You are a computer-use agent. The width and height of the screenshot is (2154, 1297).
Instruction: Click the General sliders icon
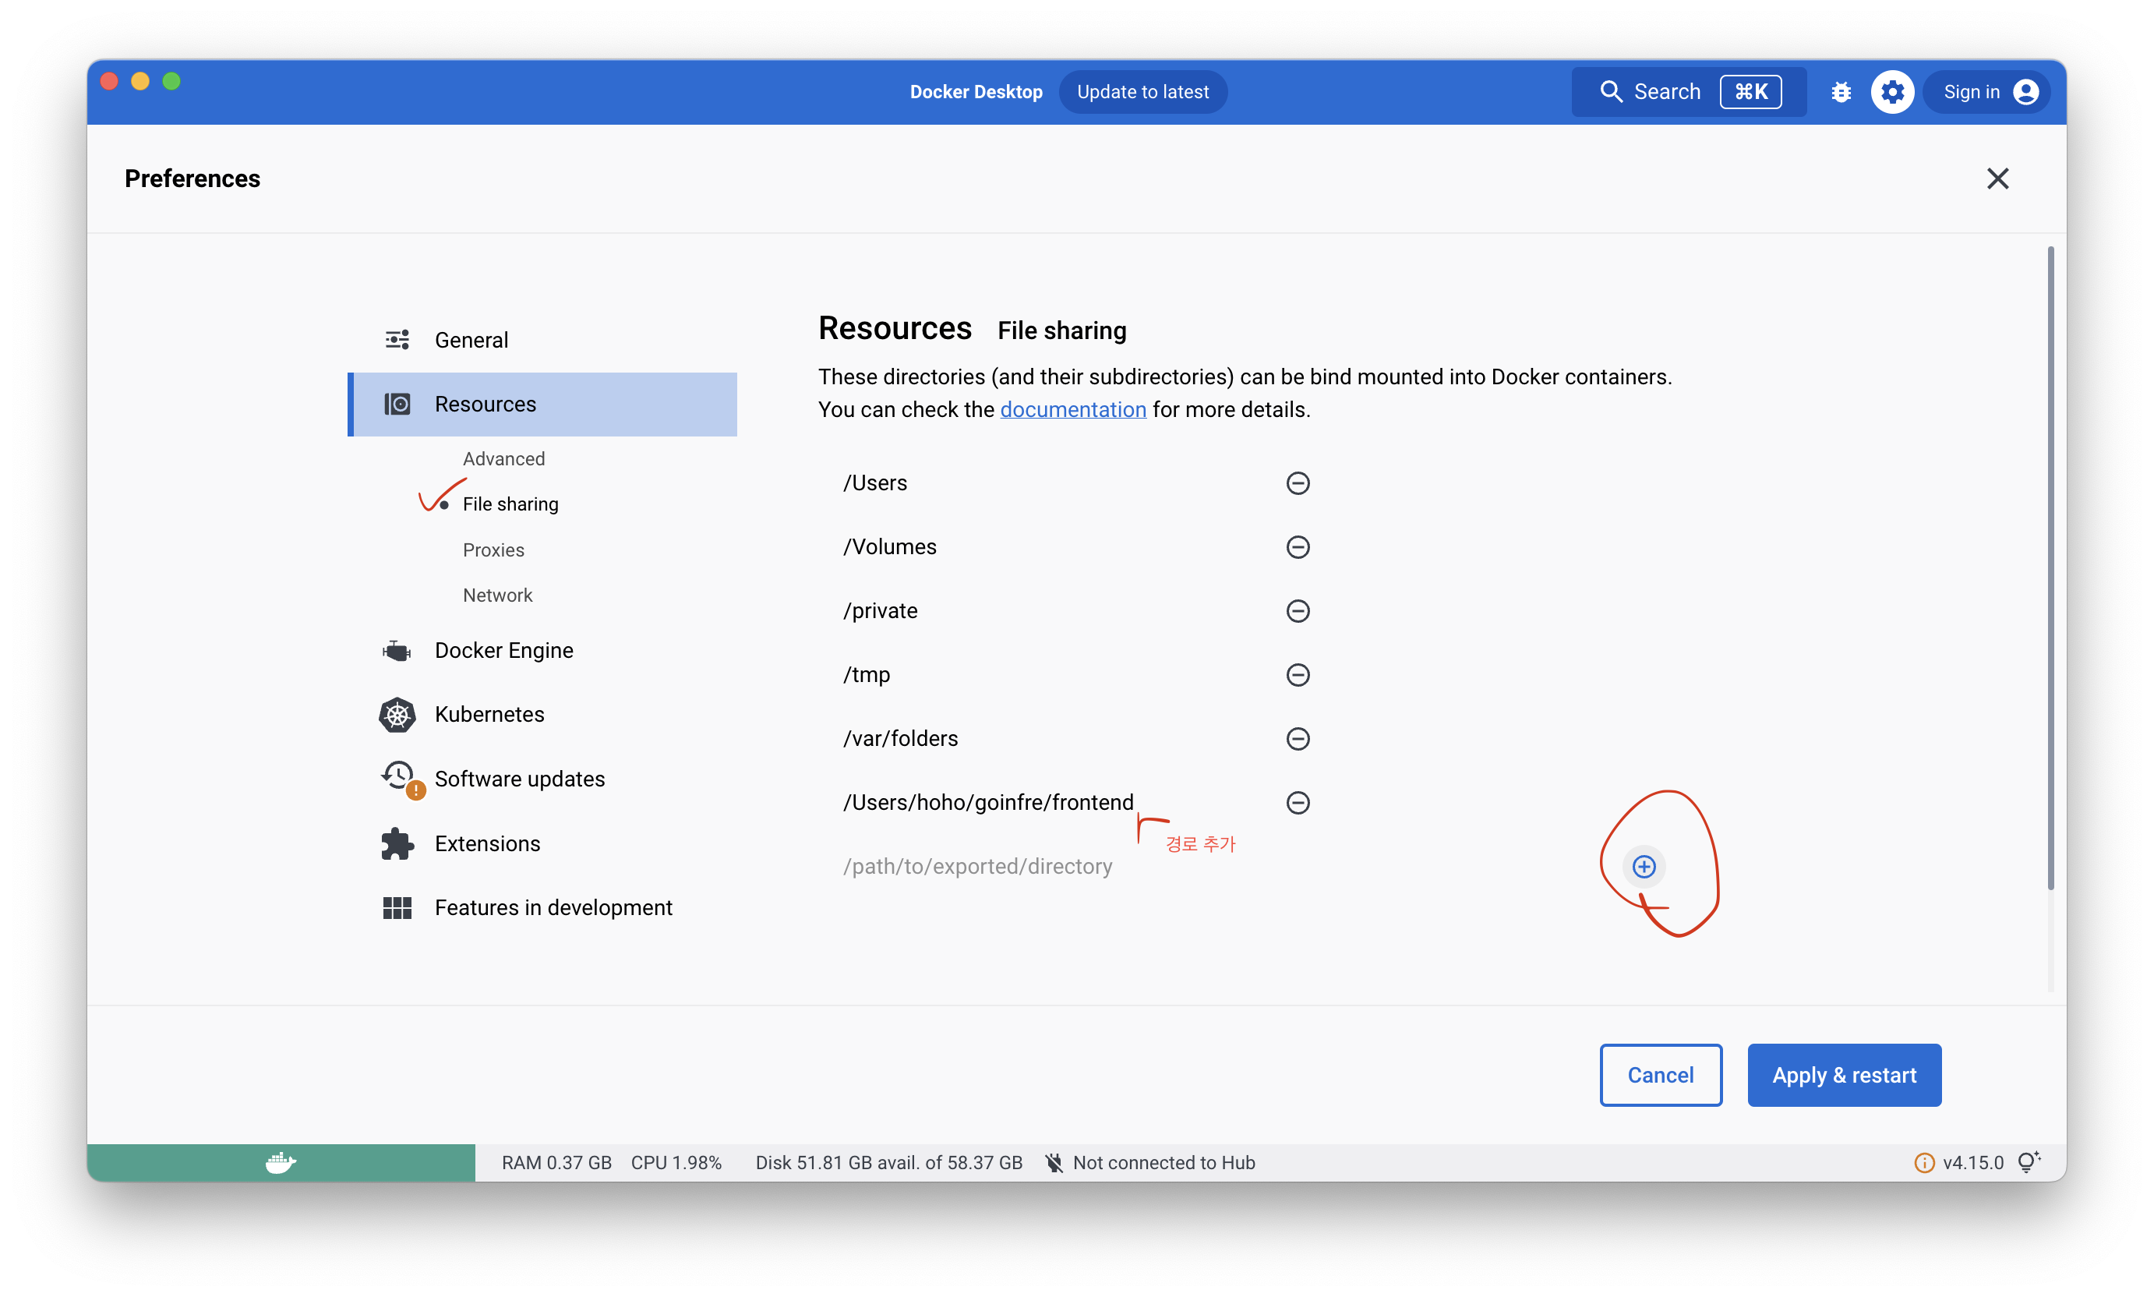[x=397, y=339]
